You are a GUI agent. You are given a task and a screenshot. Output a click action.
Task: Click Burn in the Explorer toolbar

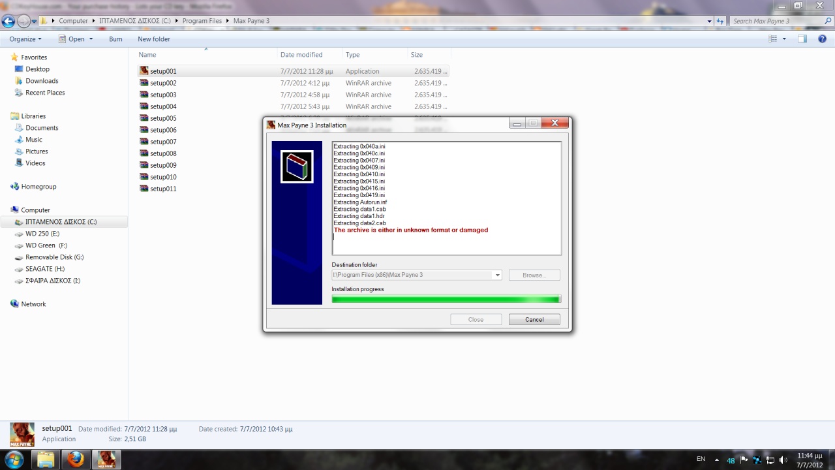click(x=115, y=39)
